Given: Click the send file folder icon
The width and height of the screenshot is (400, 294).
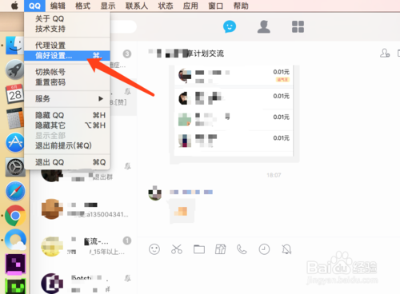Looking at the screenshot, I should click(x=199, y=249).
